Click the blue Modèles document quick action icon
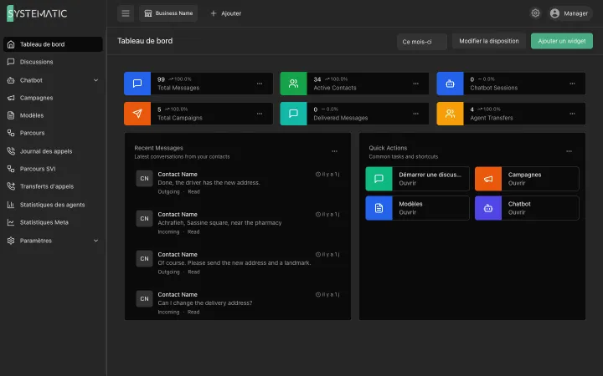Image resolution: width=603 pixels, height=376 pixels. click(x=379, y=208)
